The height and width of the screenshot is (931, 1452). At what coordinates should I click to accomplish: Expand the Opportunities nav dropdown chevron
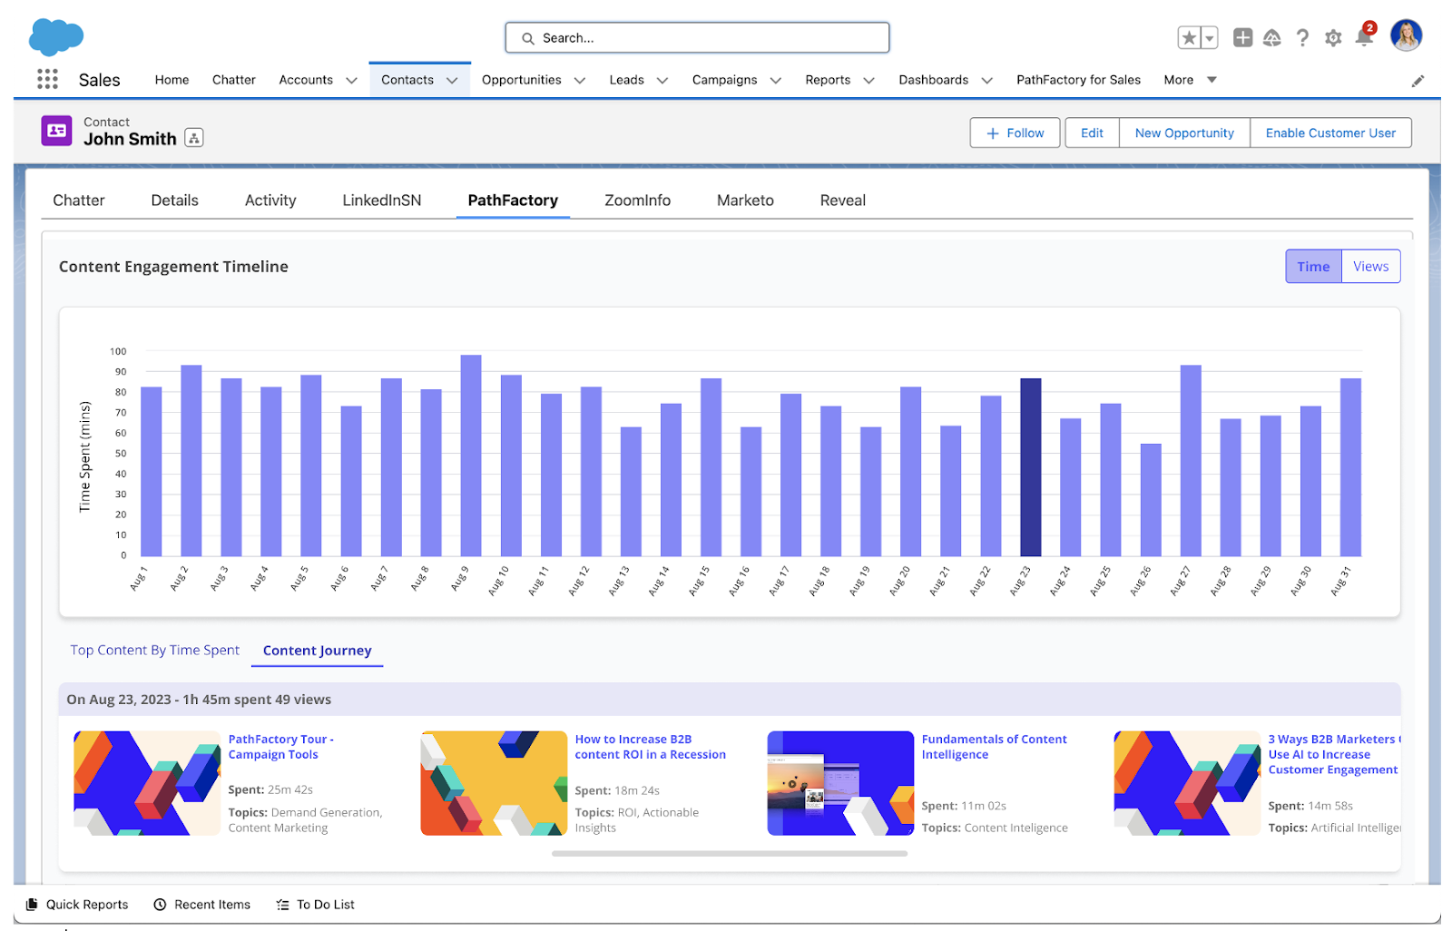coord(580,80)
